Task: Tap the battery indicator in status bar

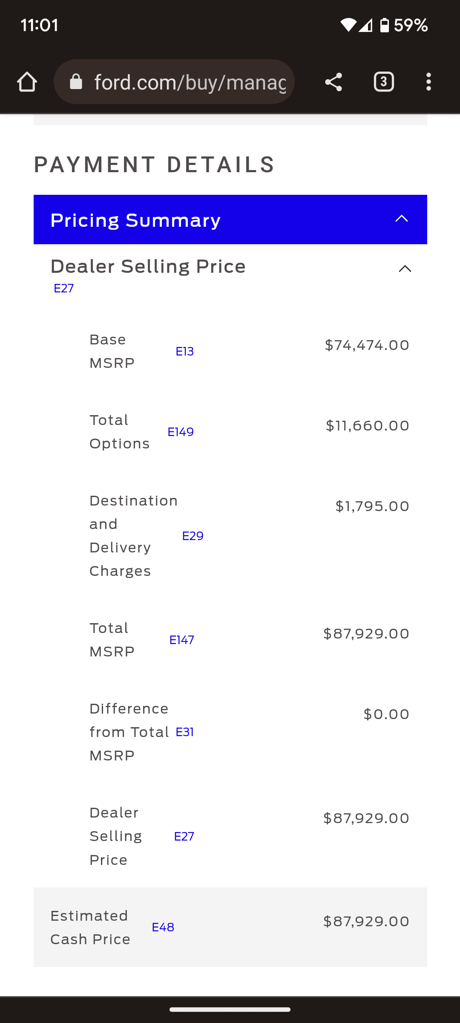Action: (384, 26)
